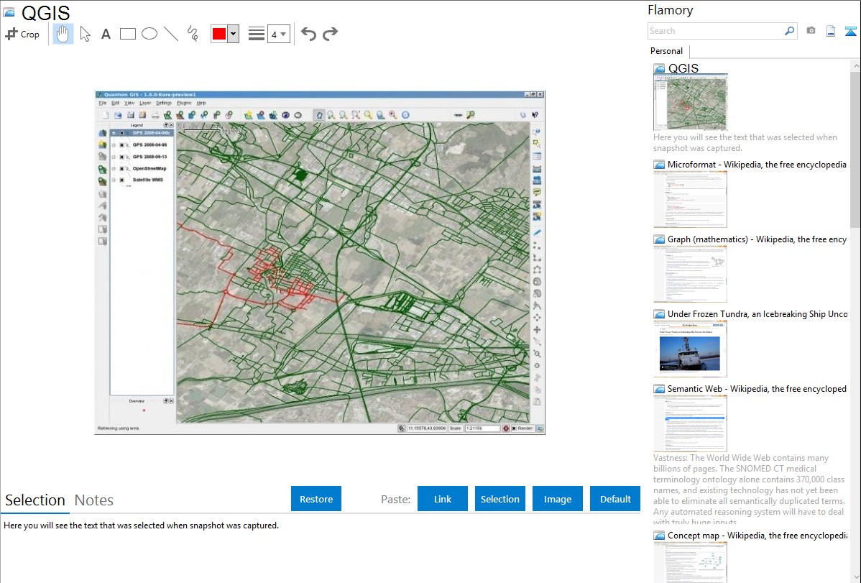
Task: Activate the hand pan tool
Action: [x=63, y=34]
